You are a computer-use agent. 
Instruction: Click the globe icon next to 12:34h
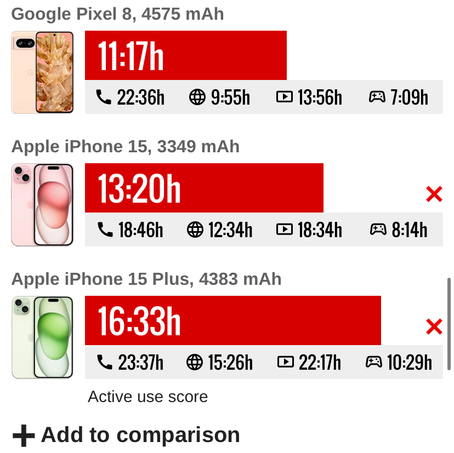195,230
